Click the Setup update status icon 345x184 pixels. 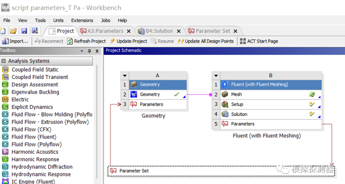(x=312, y=104)
